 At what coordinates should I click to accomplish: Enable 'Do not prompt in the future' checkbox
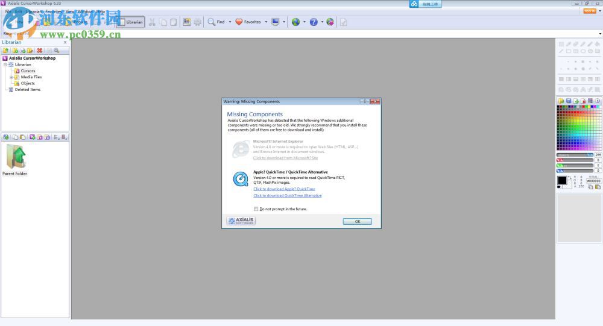(x=256, y=208)
